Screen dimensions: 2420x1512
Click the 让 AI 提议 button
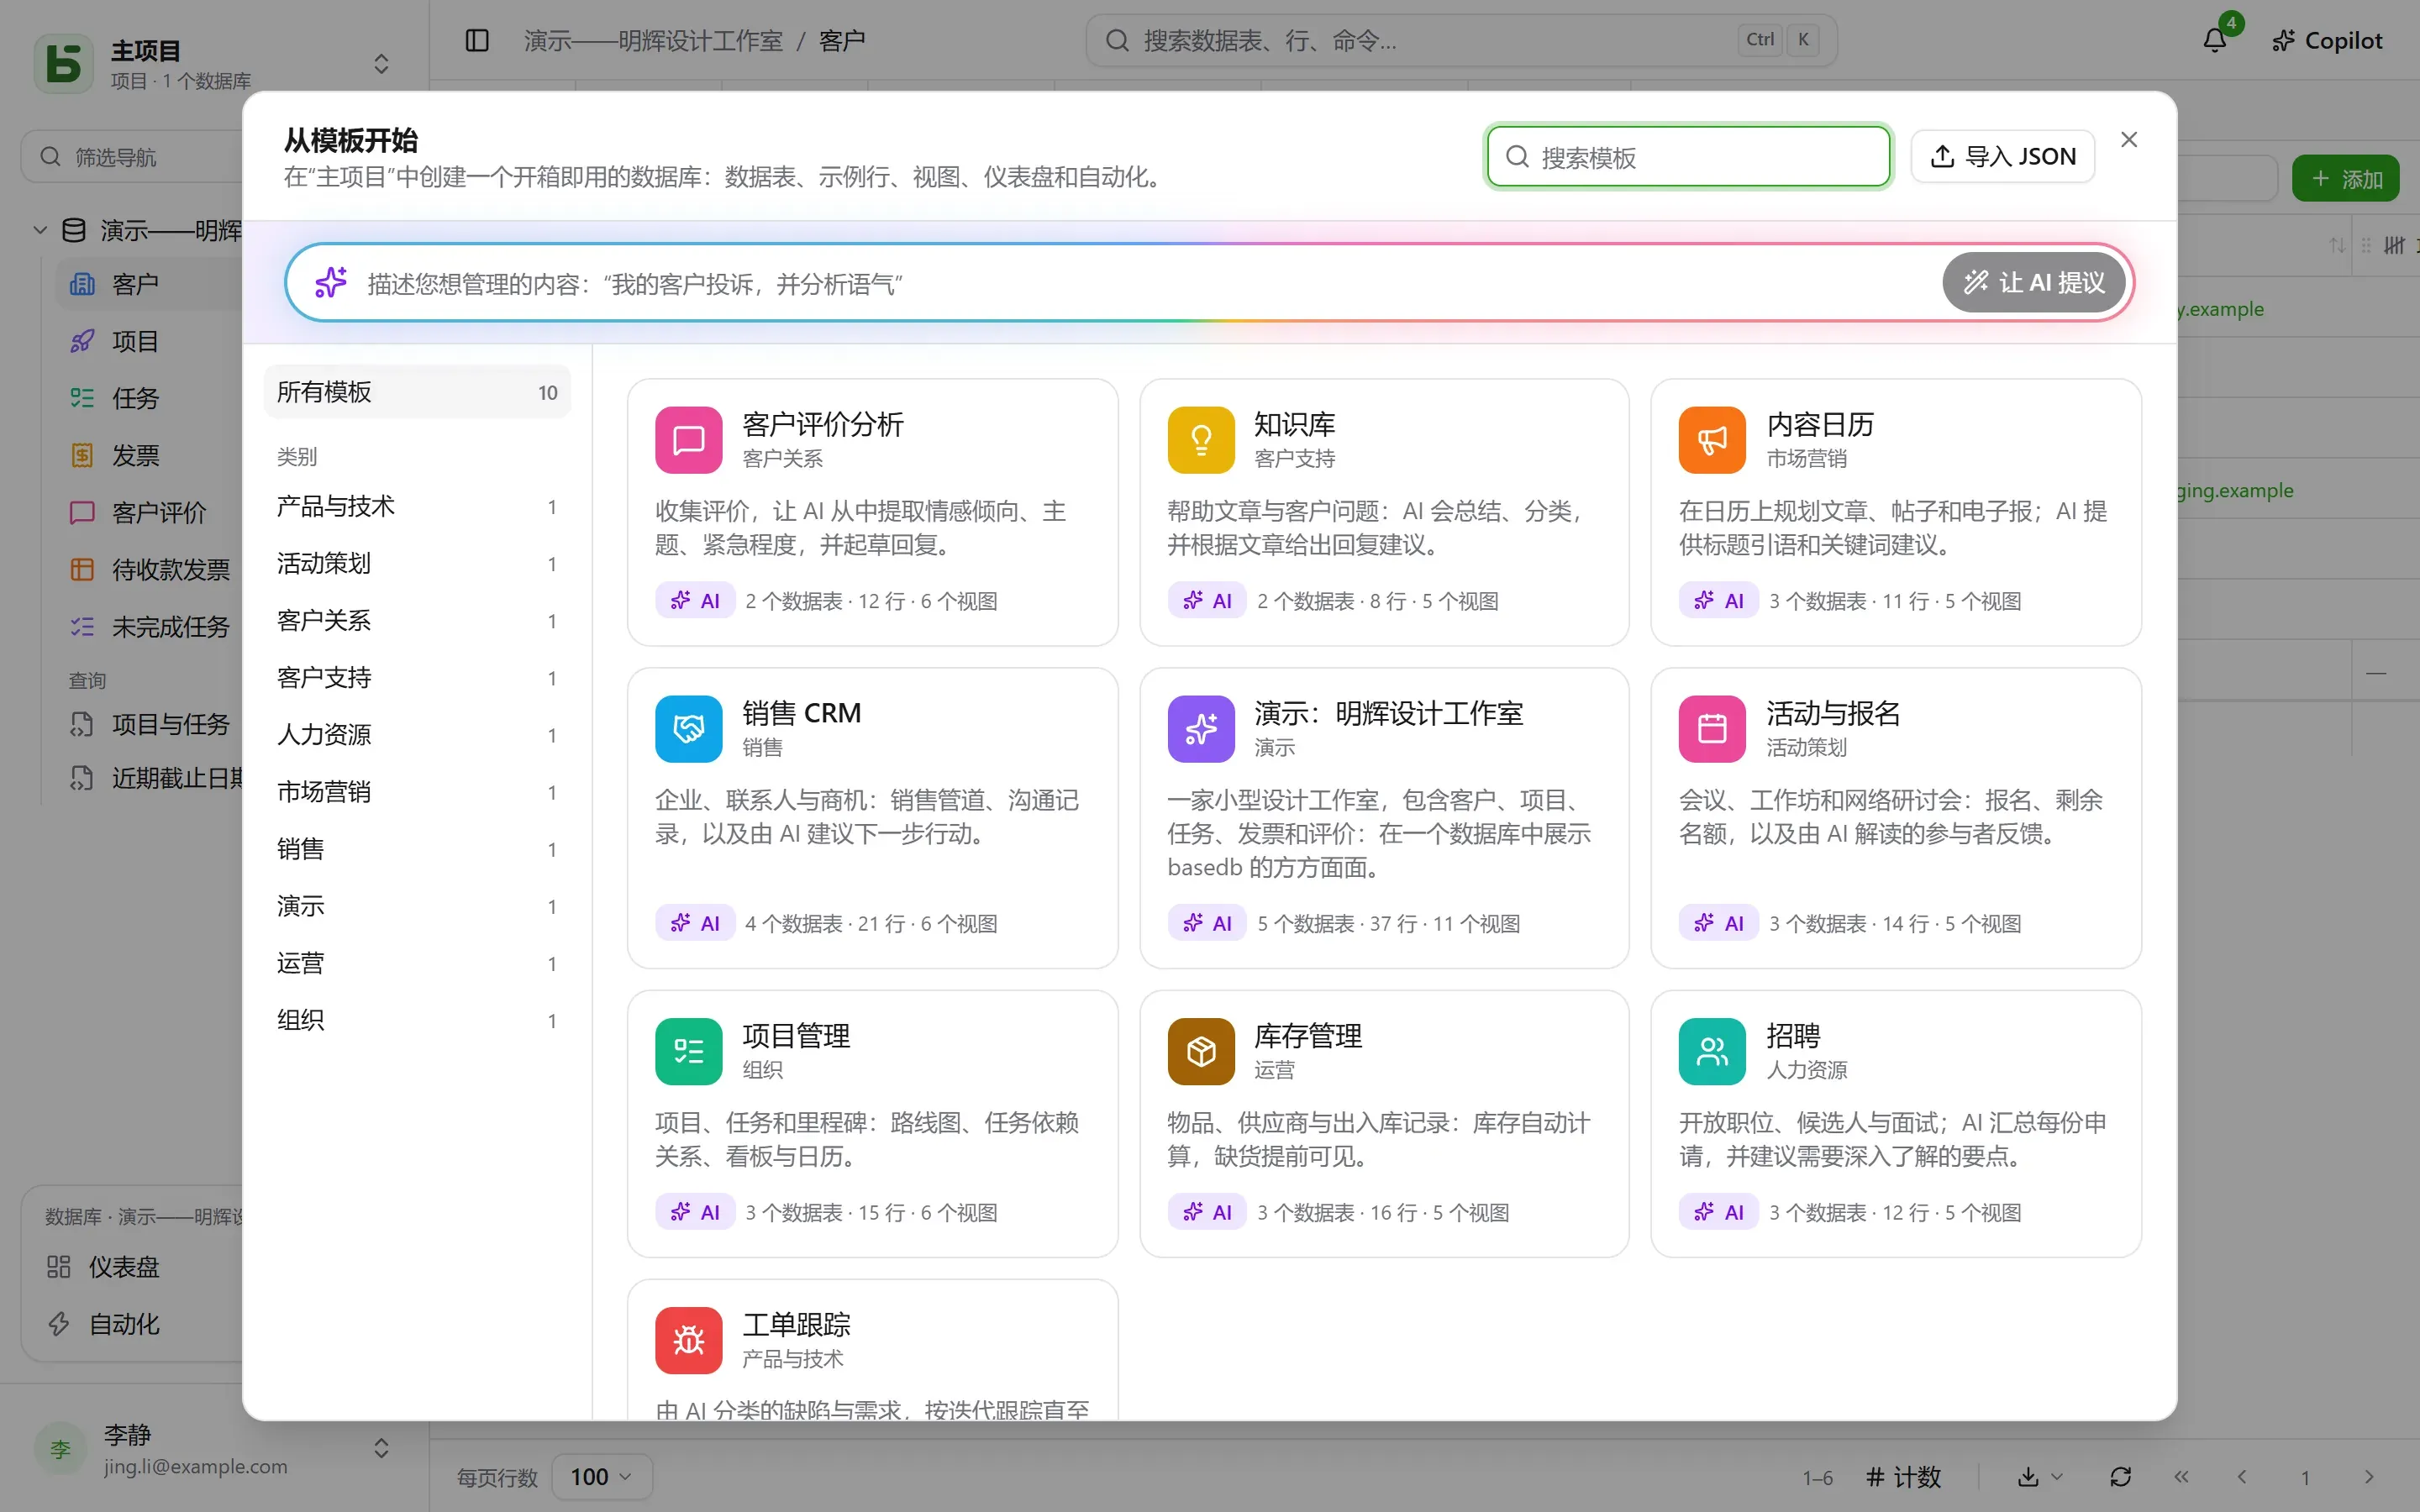tap(2033, 282)
